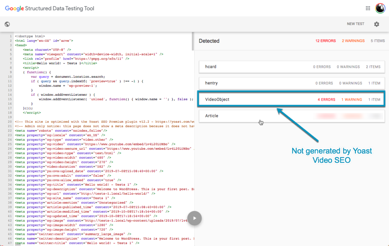The height and width of the screenshot is (246, 389).
Task: Start a NEW TEST
Action: [356, 24]
